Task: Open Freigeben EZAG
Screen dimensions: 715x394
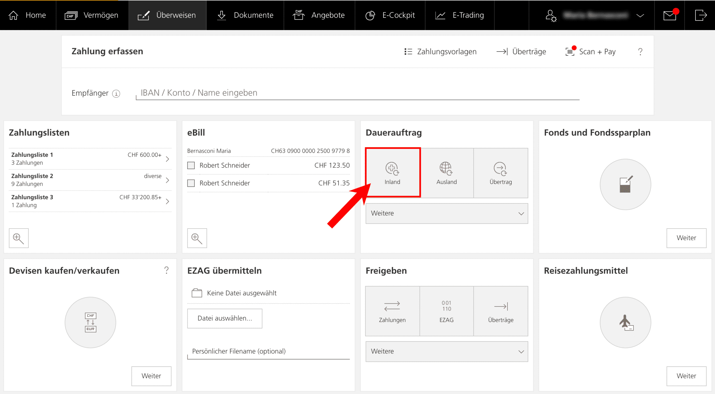Action: coord(447,311)
